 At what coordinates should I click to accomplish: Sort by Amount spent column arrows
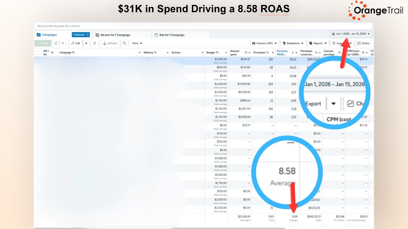click(246, 53)
